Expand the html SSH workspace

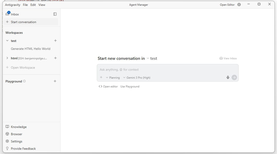[7, 58]
